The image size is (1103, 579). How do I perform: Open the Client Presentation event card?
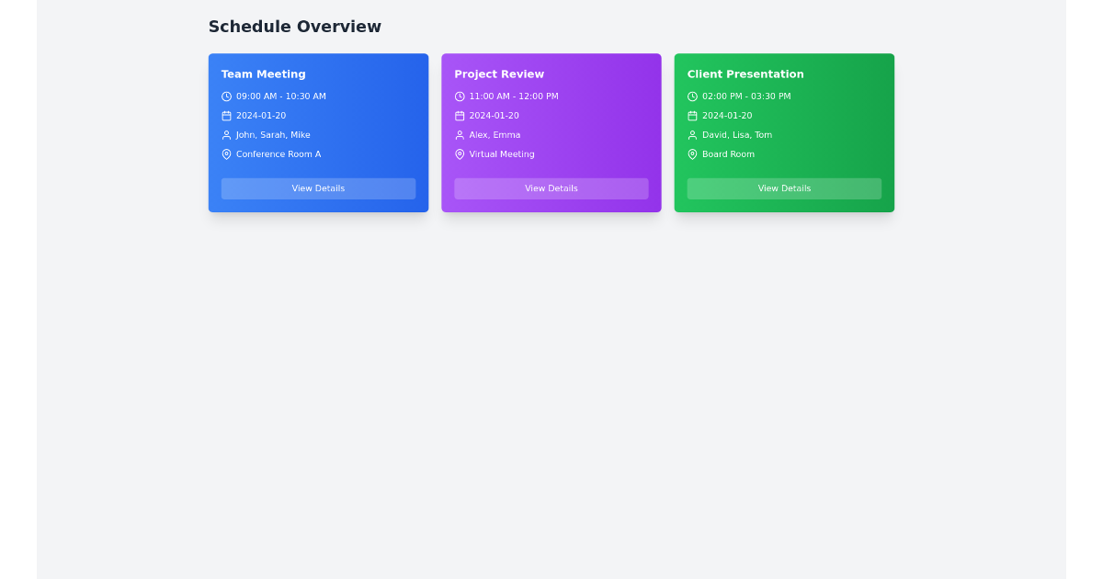784,132
